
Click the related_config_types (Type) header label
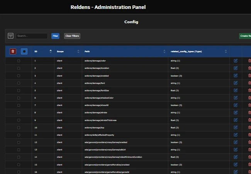pyautogui.click(x=186, y=51)
